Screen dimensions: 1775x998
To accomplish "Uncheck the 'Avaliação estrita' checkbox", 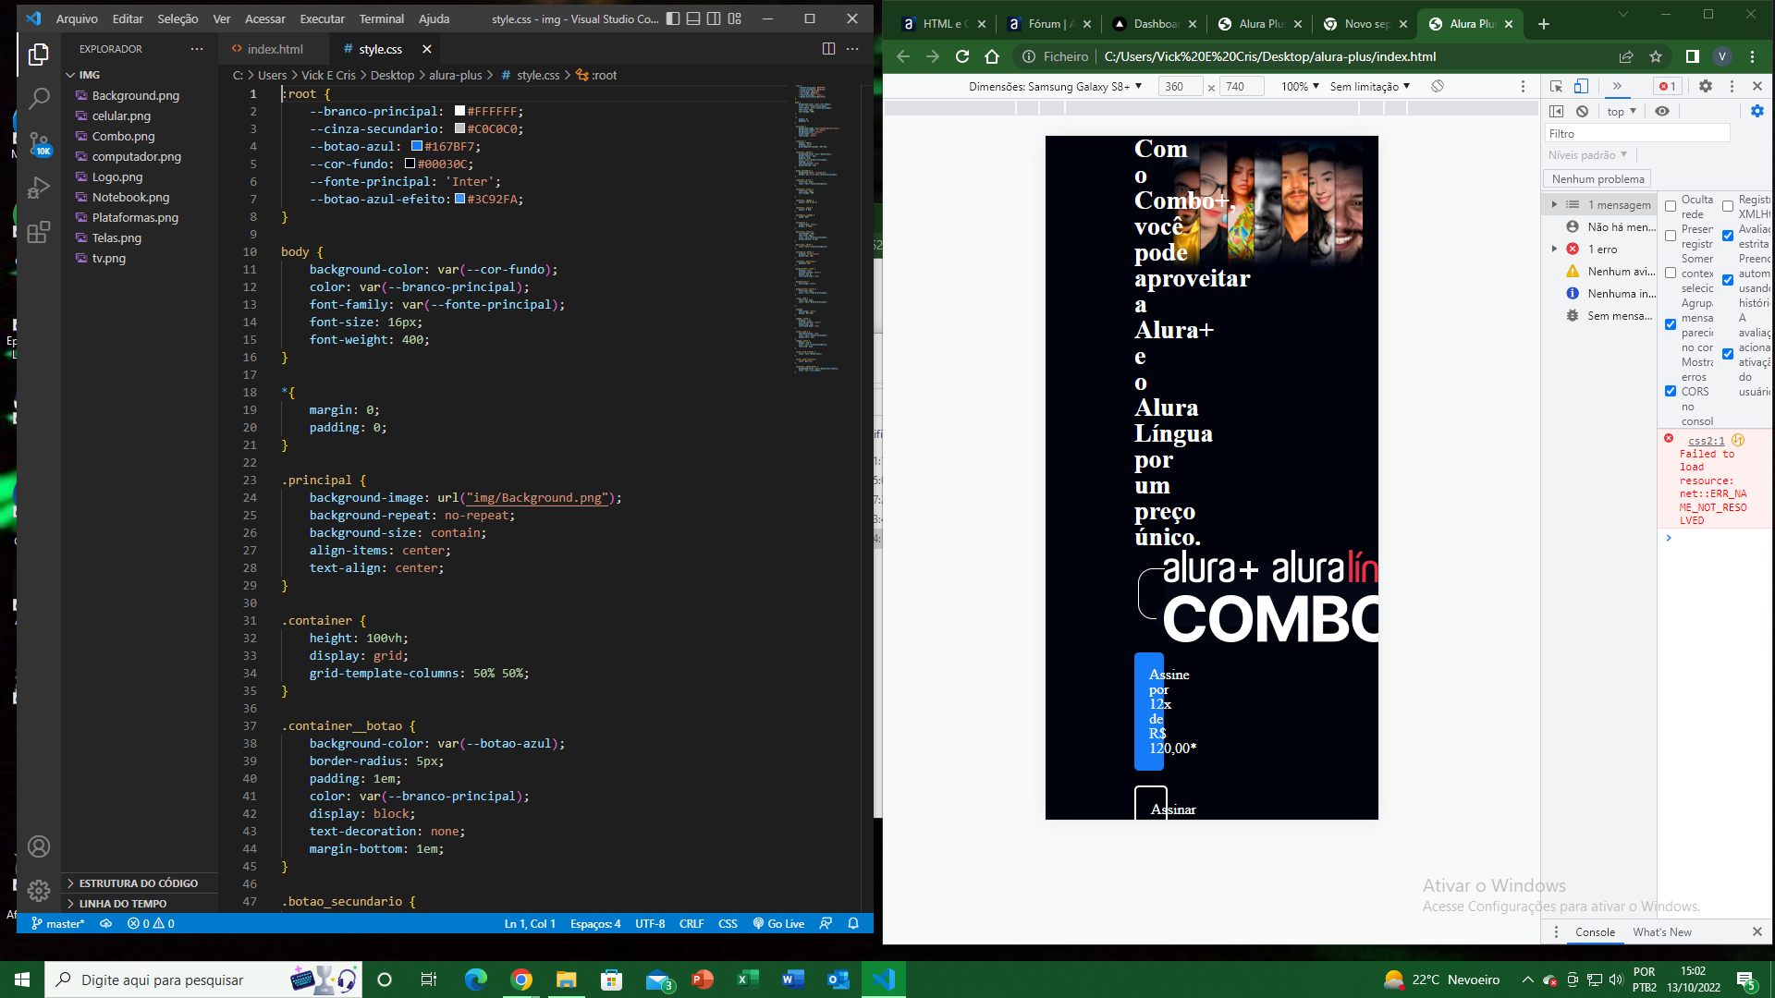I will click(1728, 236).
